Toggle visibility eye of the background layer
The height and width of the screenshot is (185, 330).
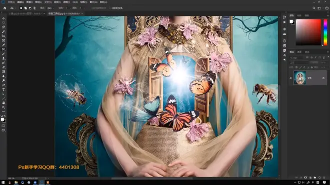point(290,78)
